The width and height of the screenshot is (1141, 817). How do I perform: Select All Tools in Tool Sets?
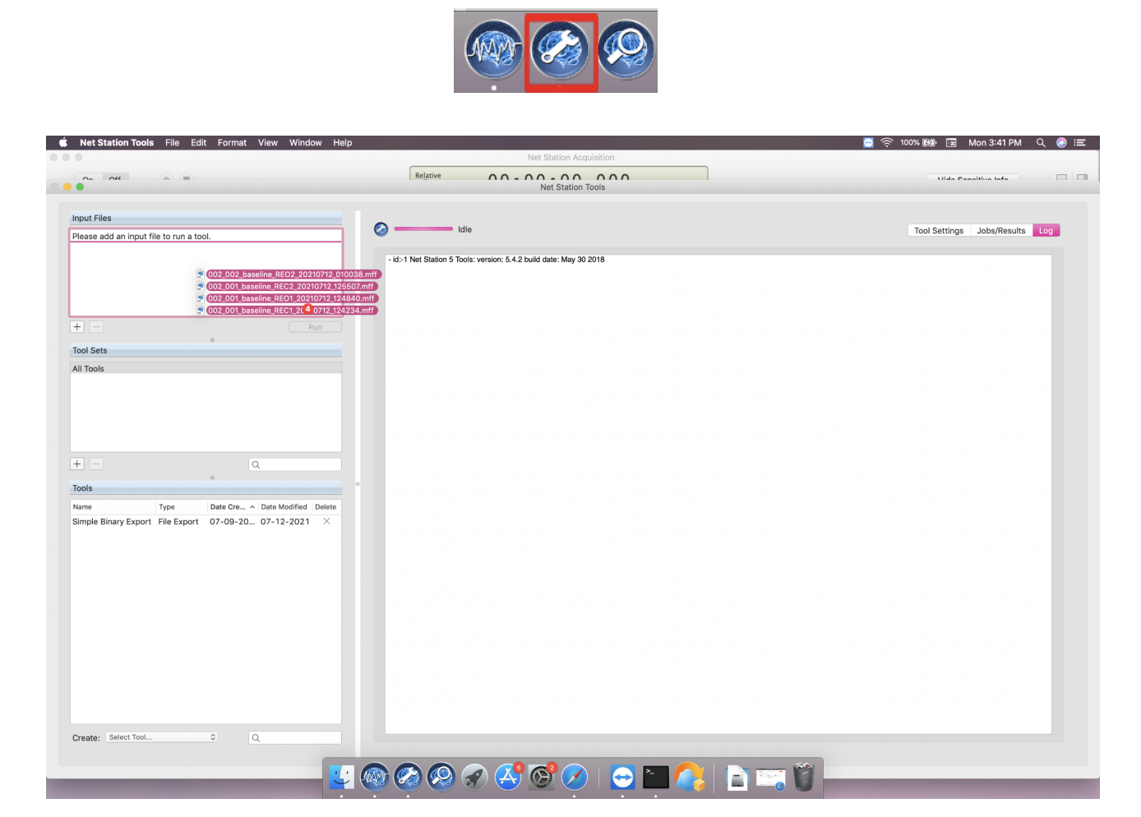click(206, 368)
